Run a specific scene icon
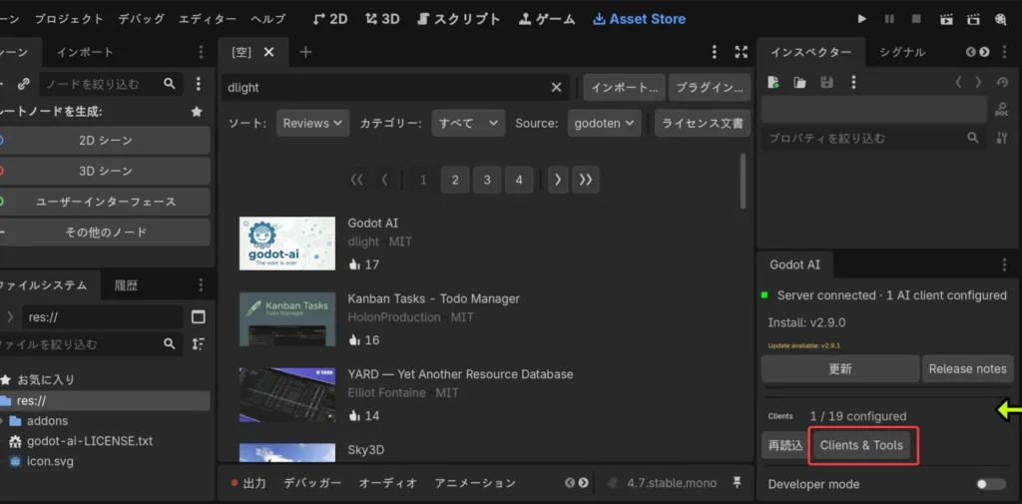 click(x=973, y=19)
